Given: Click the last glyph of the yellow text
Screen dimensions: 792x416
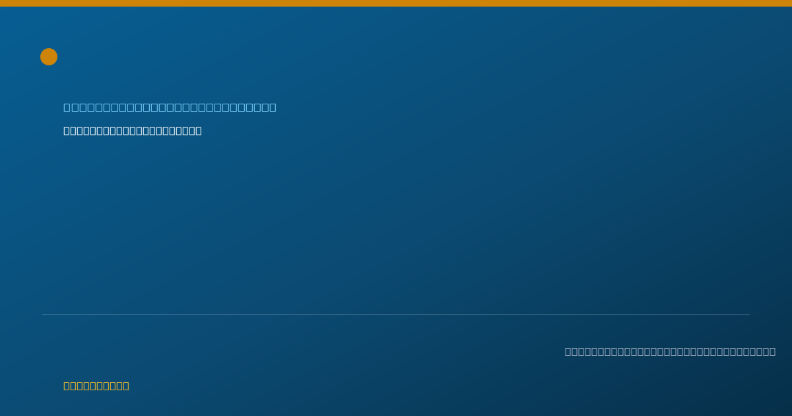Looking at the screenshot, I should [126, 386].
